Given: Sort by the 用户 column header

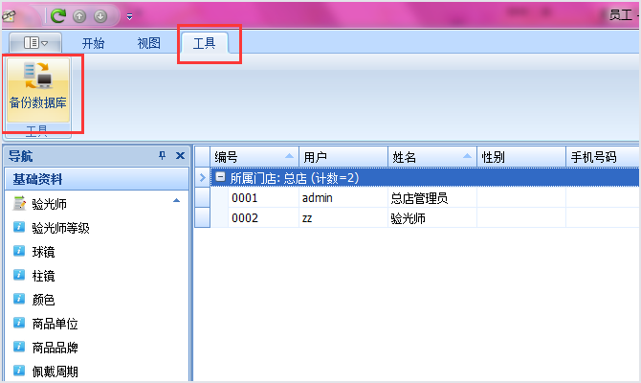Looking at the screenshot, I should pyautogui.click(x=343, y=157).
